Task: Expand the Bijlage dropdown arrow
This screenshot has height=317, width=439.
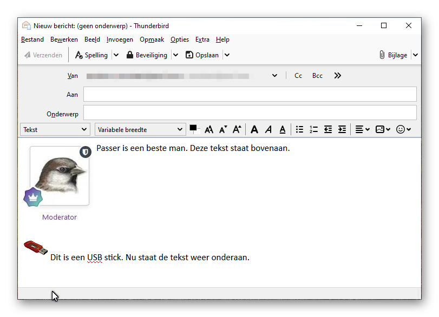Action: click(x=416, y=55)
